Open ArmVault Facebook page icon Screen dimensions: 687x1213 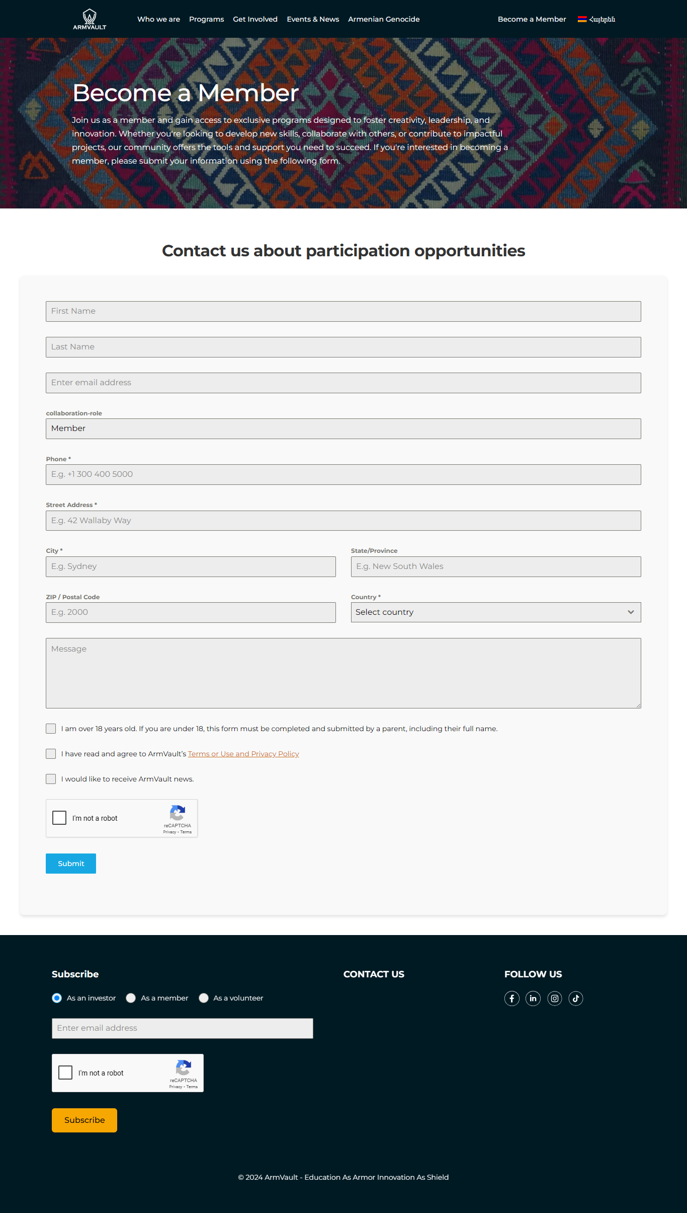click(x=511, y=998)
